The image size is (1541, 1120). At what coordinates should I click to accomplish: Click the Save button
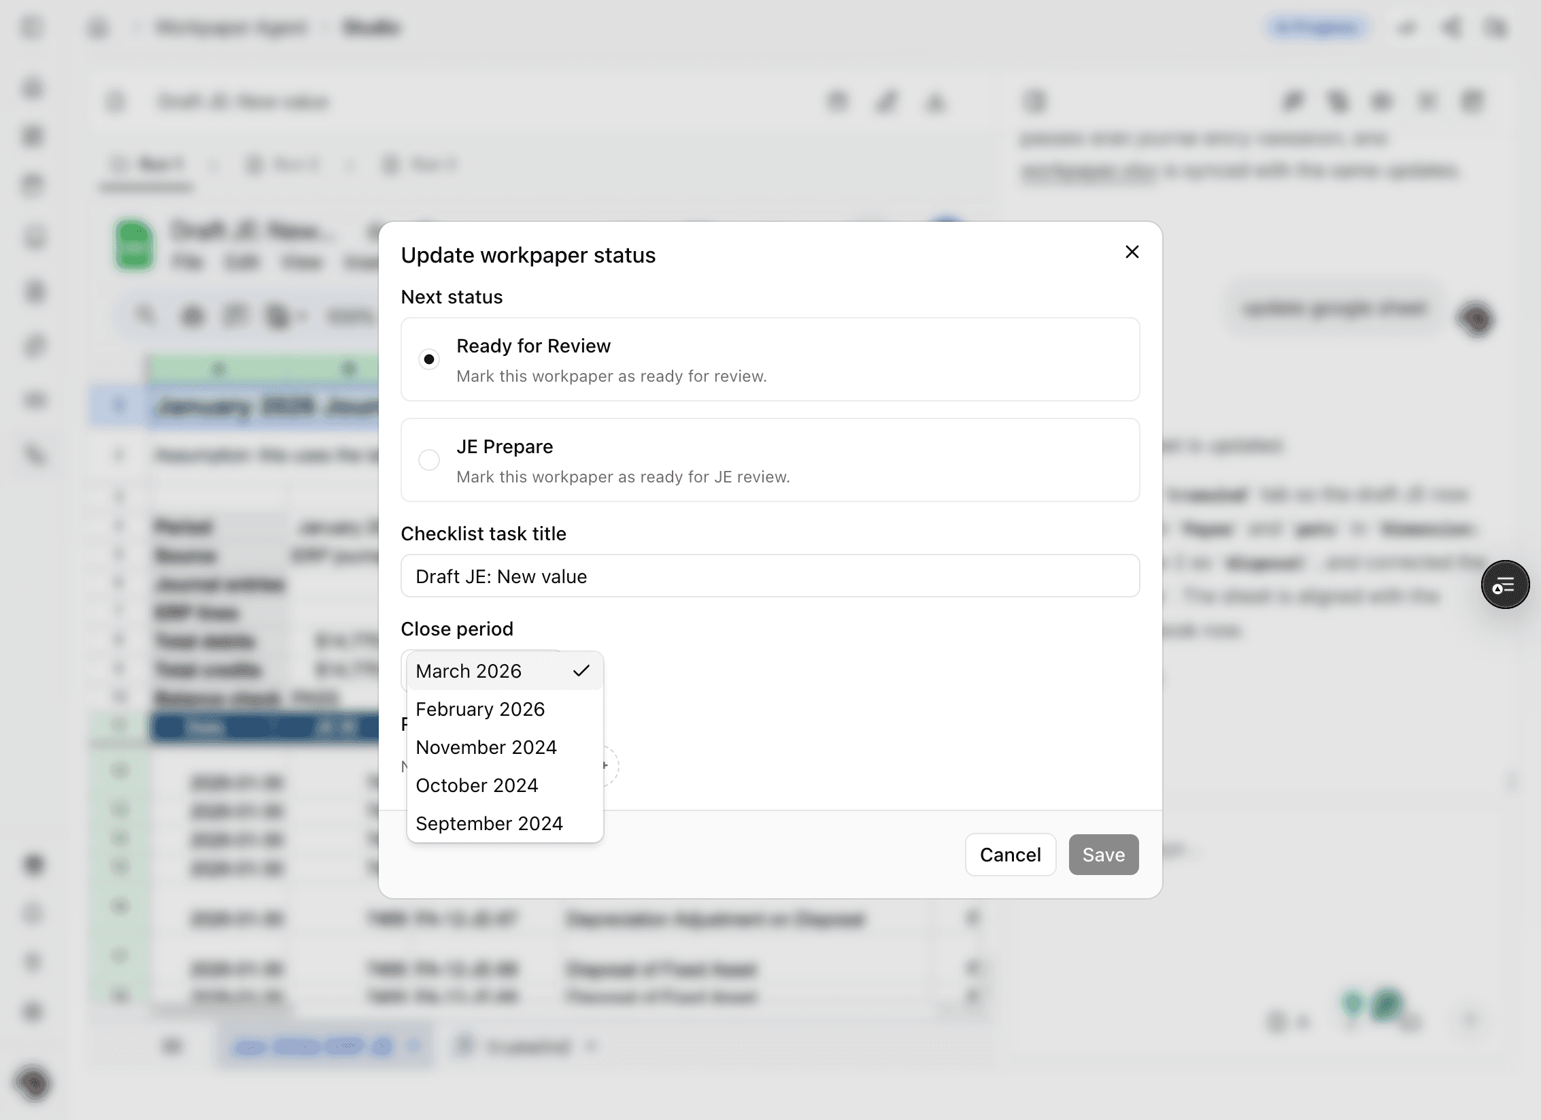pyautogui.click(x=1102, y=855)
